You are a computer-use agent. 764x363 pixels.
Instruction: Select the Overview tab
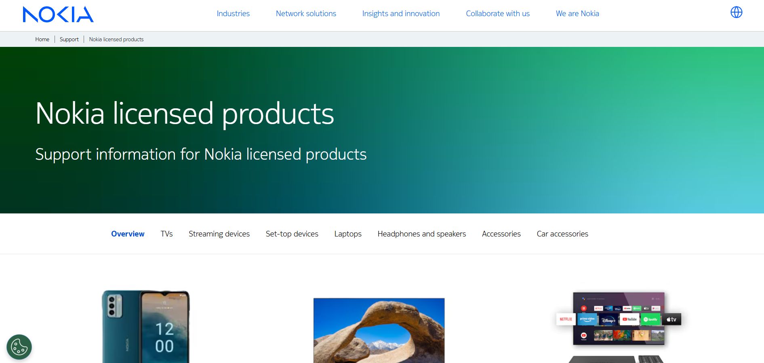pos(128,234)
